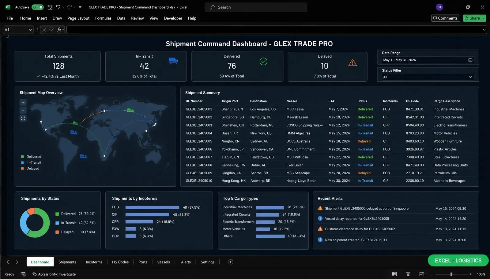Open the Share dropdown arrow
Image resolution: width=490 pixels, height=279 pixels.
pos(483,18)
